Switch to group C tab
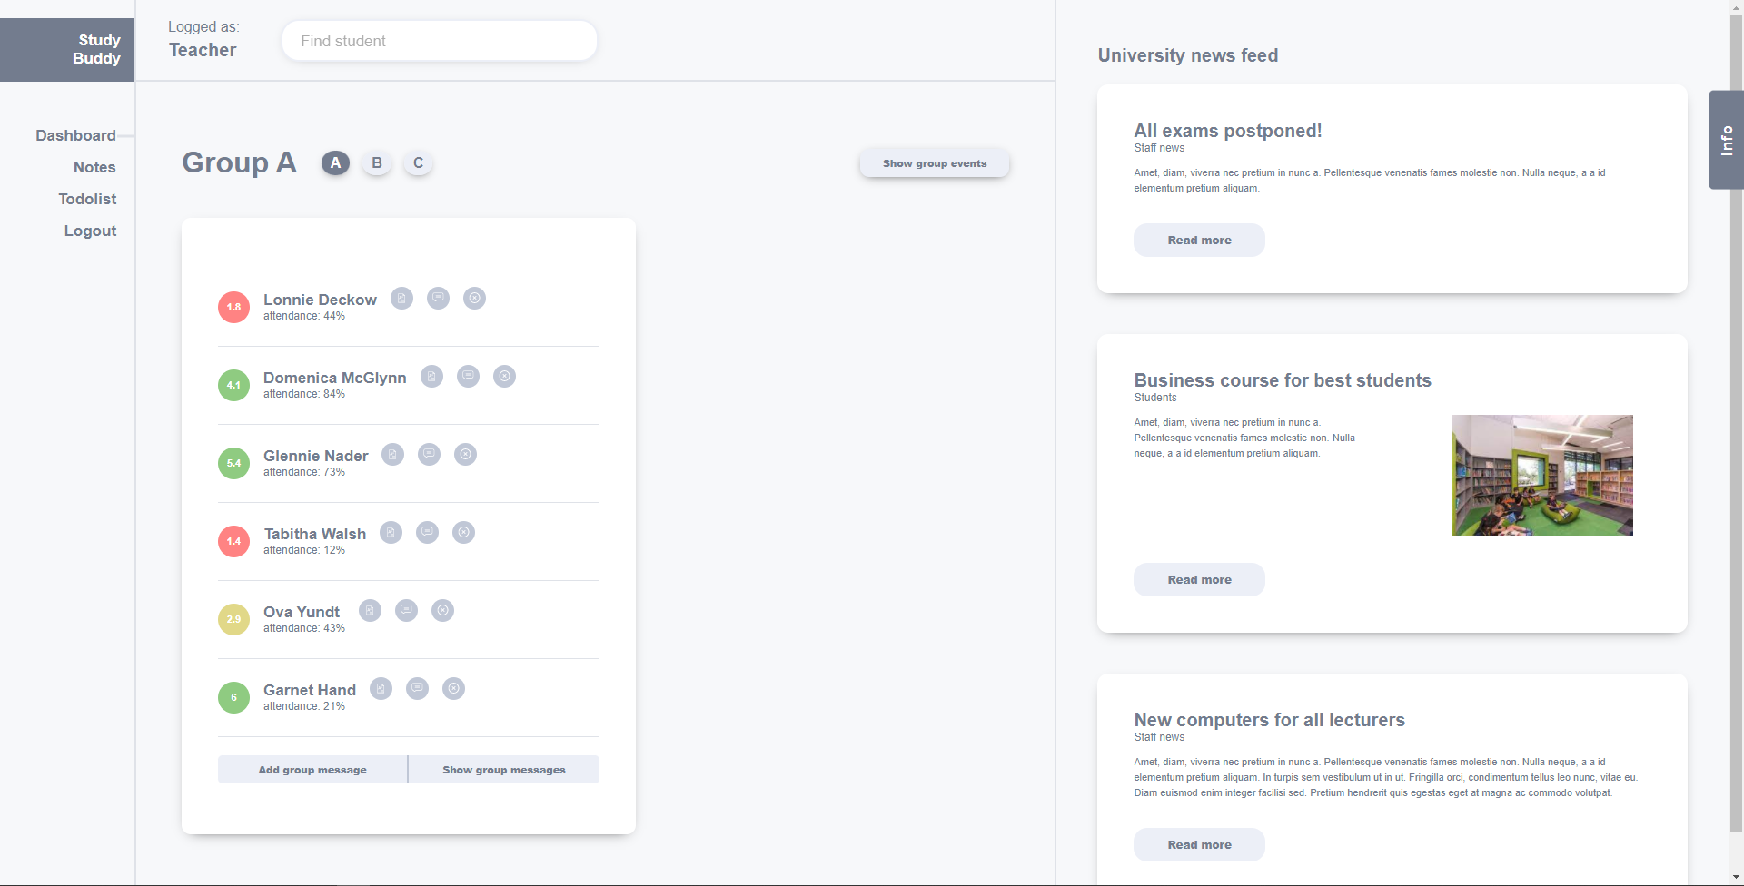Viewport: 1744px width, 886px height. click(x=418, y=163)
